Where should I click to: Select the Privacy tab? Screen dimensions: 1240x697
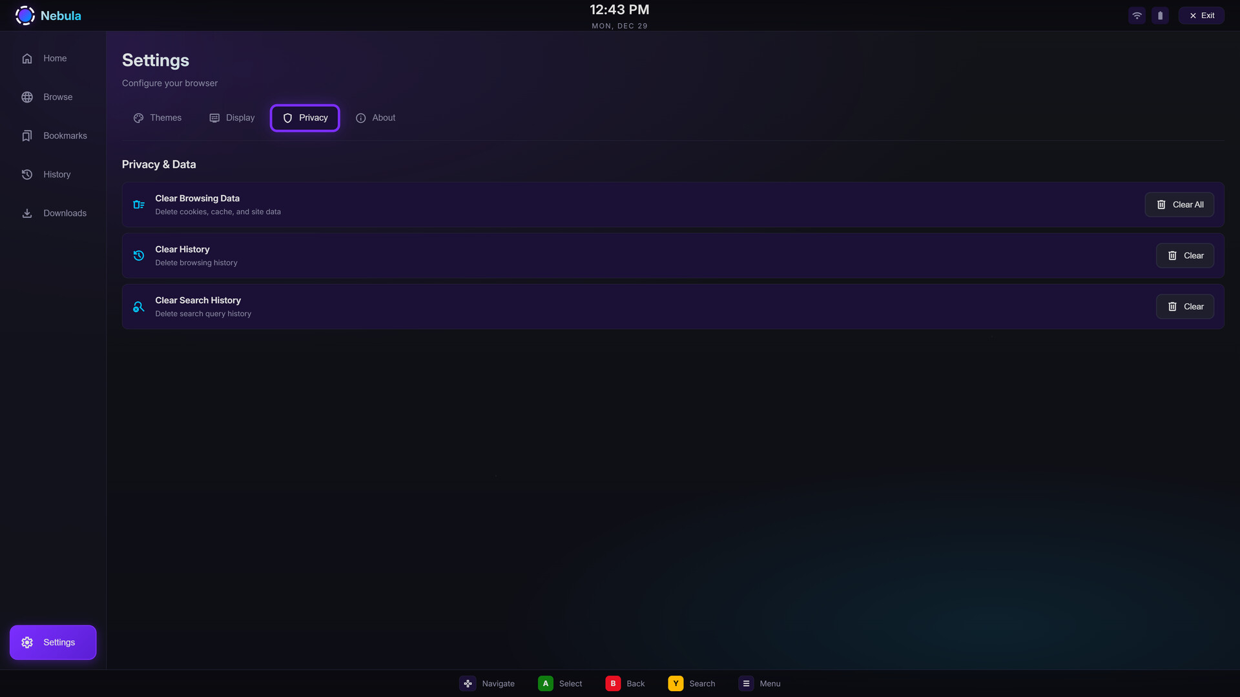coord(305,117)
